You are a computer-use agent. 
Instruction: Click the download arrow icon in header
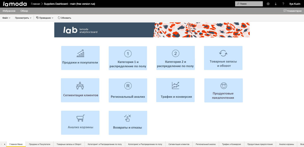(x=276, y=4)
